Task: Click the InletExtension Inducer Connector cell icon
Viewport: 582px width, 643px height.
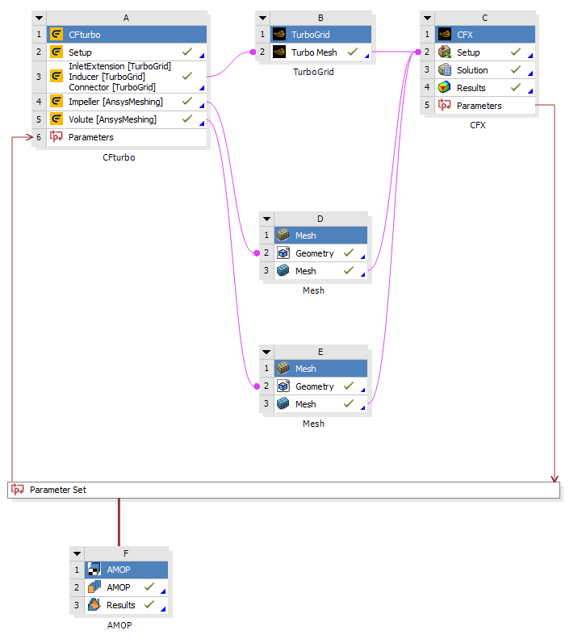Action: (57, 77)
